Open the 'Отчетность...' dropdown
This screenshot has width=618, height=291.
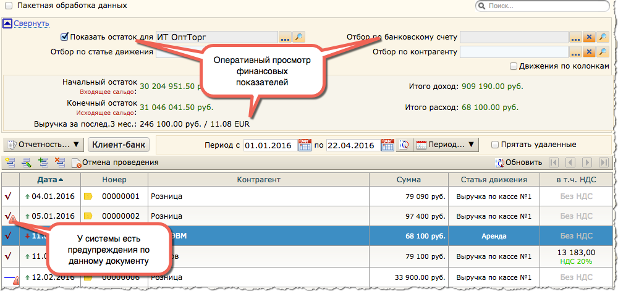(43, 145)
